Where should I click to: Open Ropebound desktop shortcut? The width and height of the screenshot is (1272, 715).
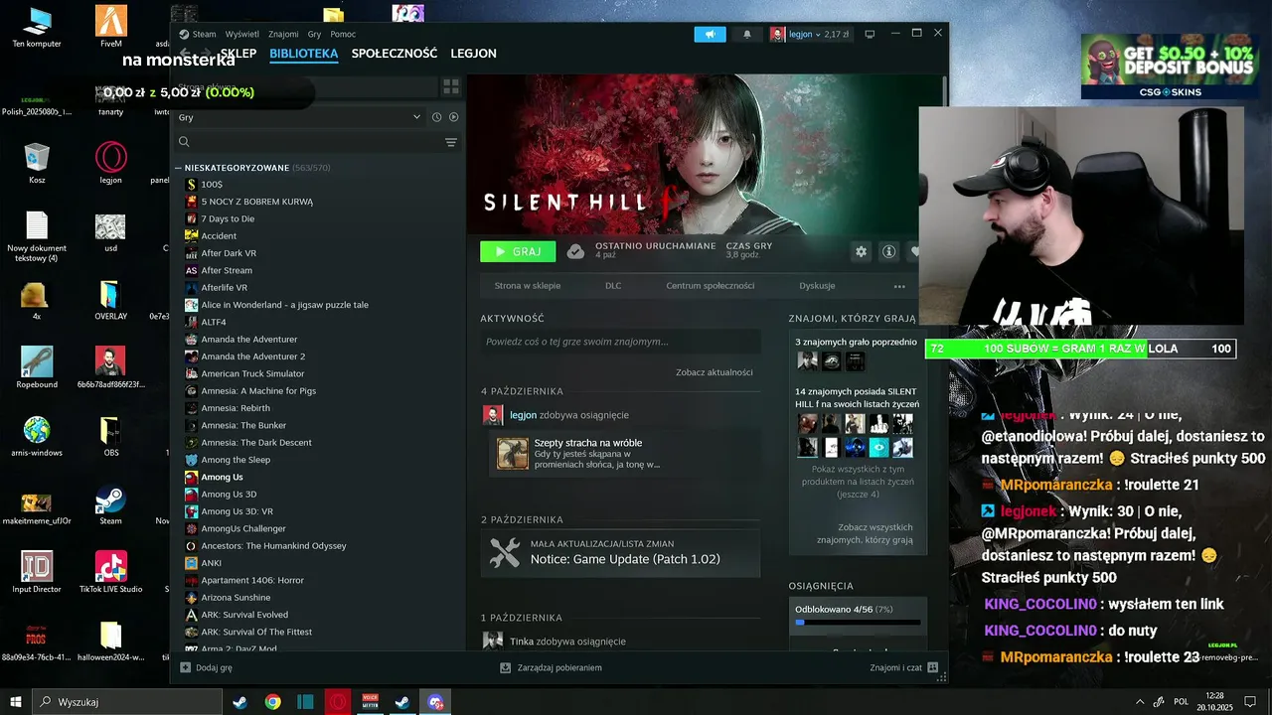tap(37, 367)
